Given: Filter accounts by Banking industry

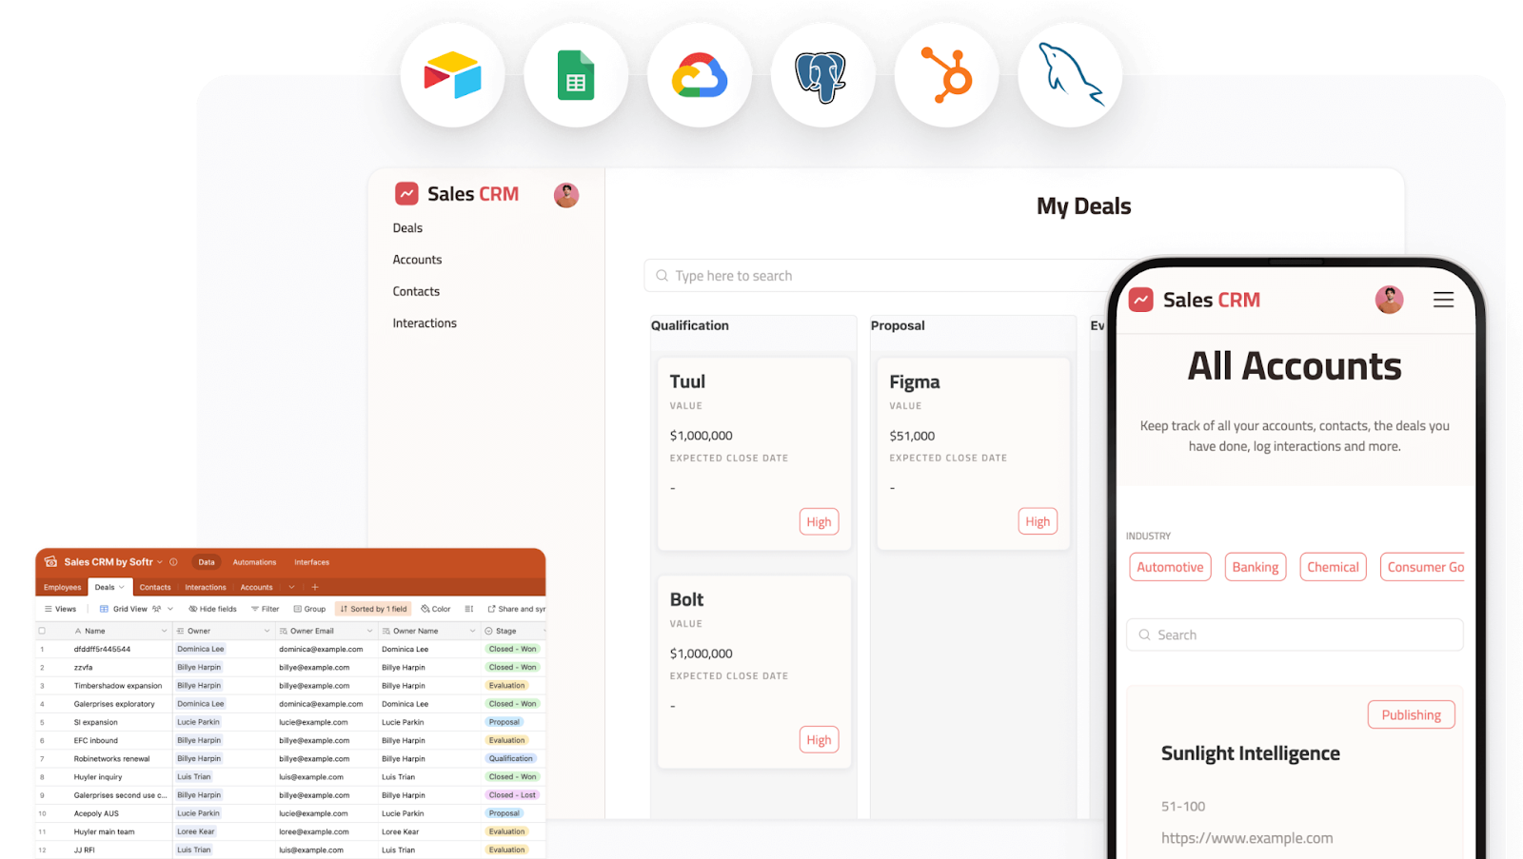Looking at the screenshot, I should 1256,567.
